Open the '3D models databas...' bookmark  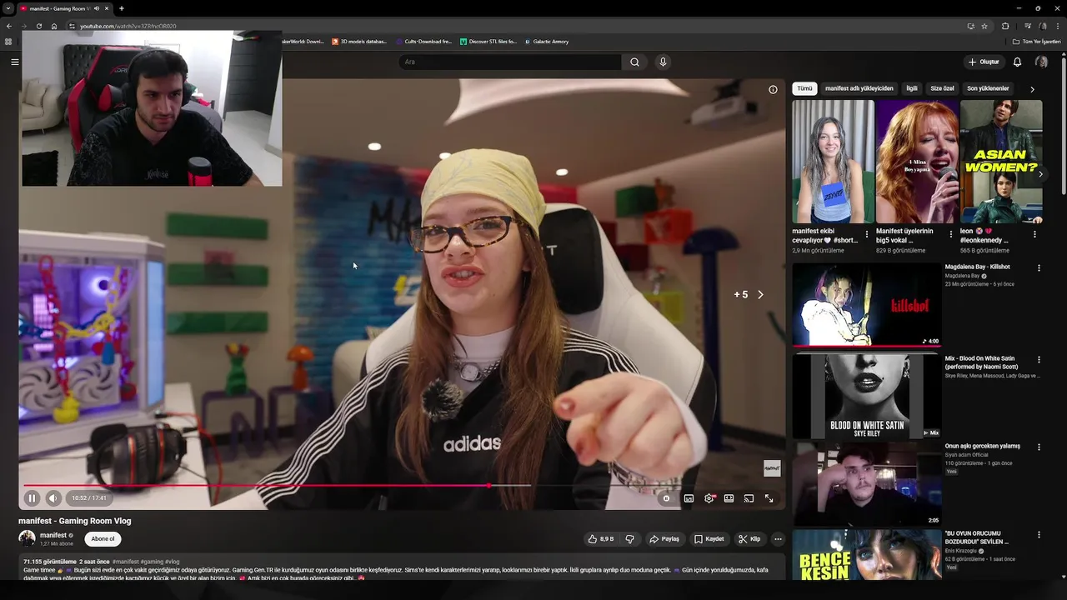tap(359, 41)
